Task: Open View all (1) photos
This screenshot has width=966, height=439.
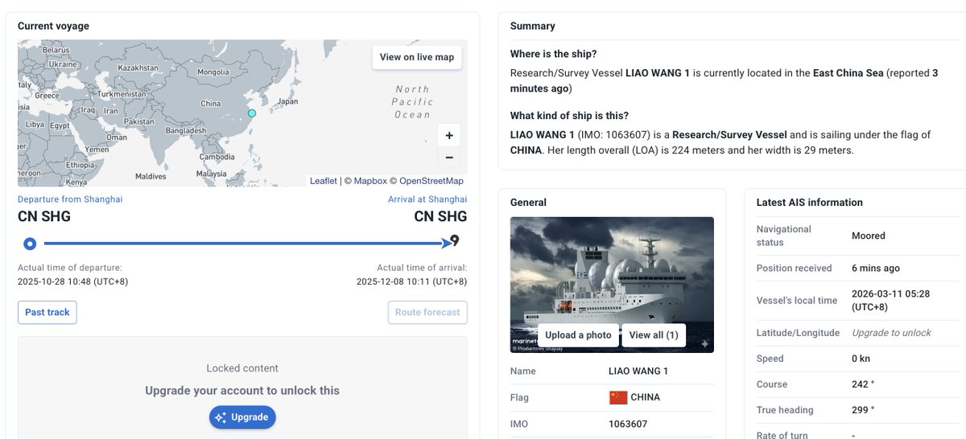Action: click(x=654, y=335)
